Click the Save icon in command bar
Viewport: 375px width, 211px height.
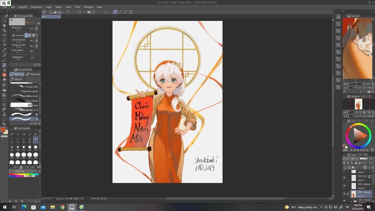(60, 12)
